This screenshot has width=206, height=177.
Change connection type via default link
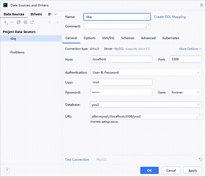click(94, 49)
